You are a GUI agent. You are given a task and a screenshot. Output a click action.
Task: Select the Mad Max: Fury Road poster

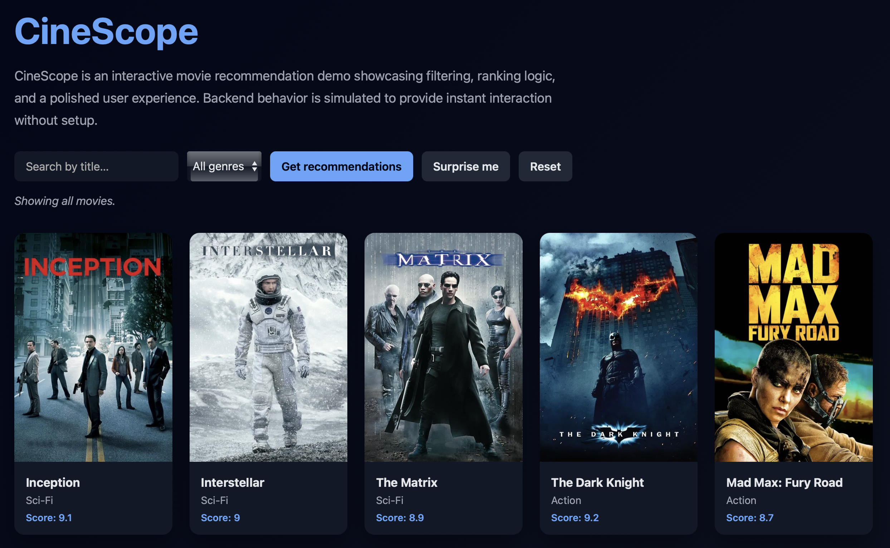coord(793,347)
